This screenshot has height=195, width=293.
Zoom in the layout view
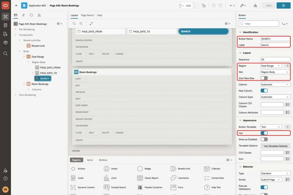point(81,23)
